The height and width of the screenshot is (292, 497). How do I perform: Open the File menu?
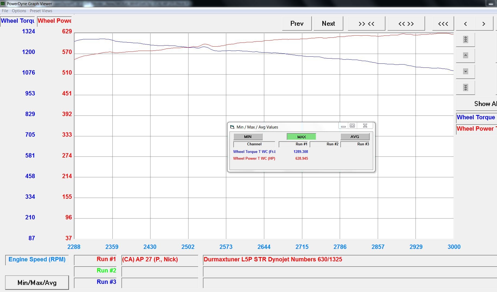point(5,11)
